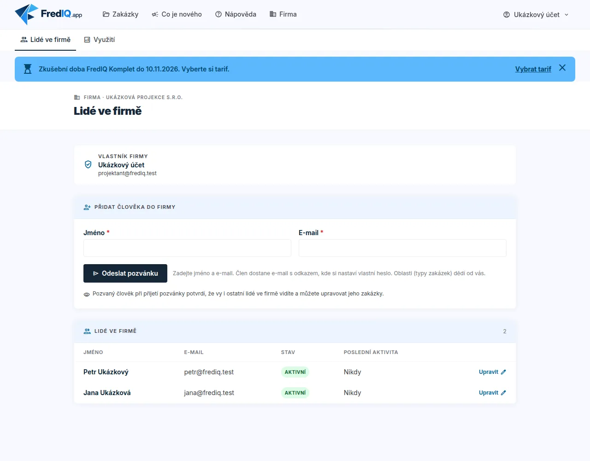Viewport: 590px width, 461px height.
Task: Click the AKTIVNÍ badge for Jana Ukázková
Action: pyautogui.click(x=295, y=393)
